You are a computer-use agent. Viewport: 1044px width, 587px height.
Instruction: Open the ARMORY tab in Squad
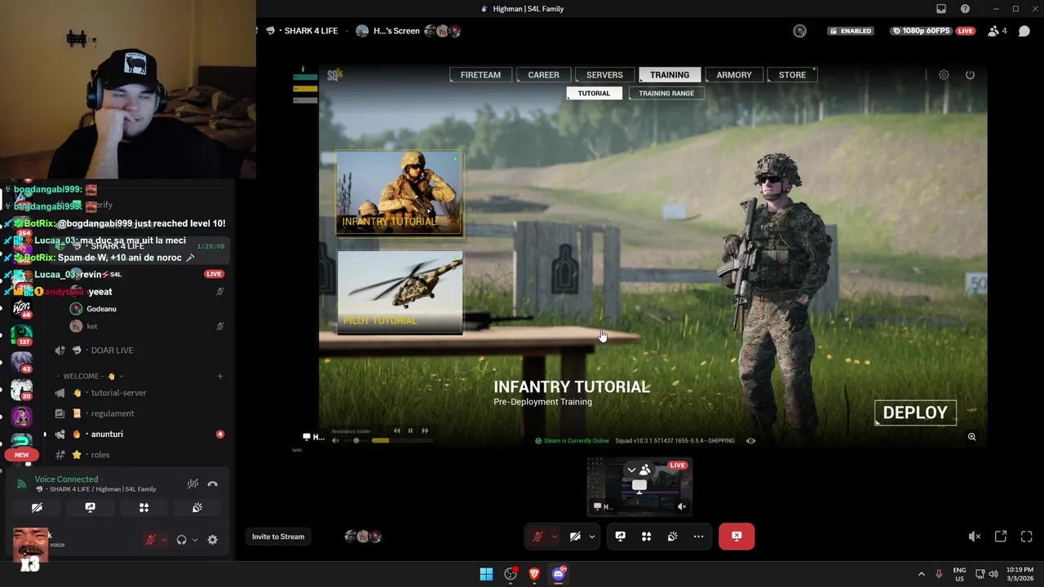click(x=734, y=75)
